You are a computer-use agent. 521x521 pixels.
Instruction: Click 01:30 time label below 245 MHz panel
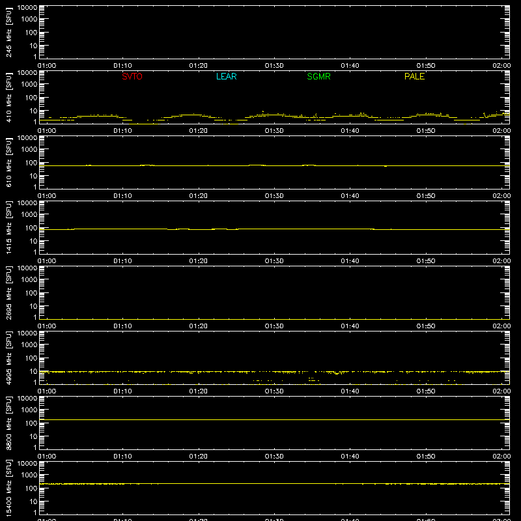(x=274, y=66)
